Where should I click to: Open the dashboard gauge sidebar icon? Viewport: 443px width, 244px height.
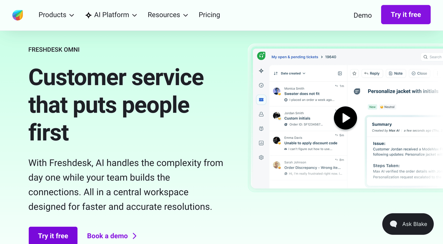pyautogui.click(x=261, y=85)
